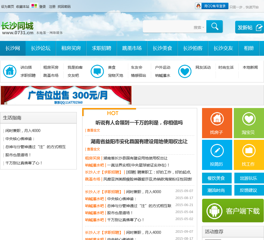Screen dimensions: 264x240
Task: Click 收藏本站 link
Action: [x=23, y=6]
